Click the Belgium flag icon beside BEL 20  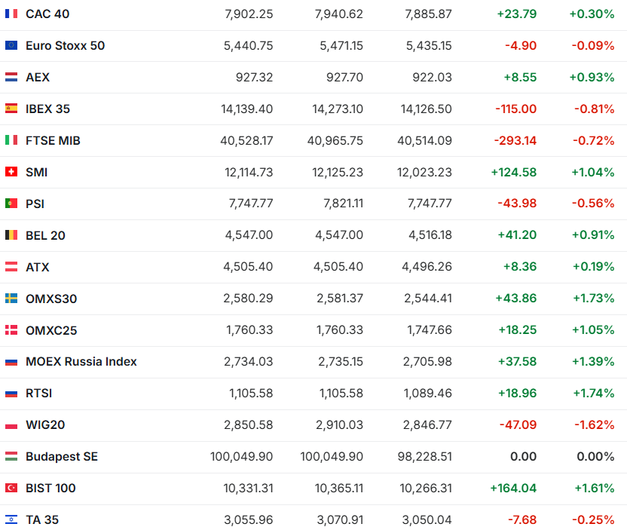point(11,235)
